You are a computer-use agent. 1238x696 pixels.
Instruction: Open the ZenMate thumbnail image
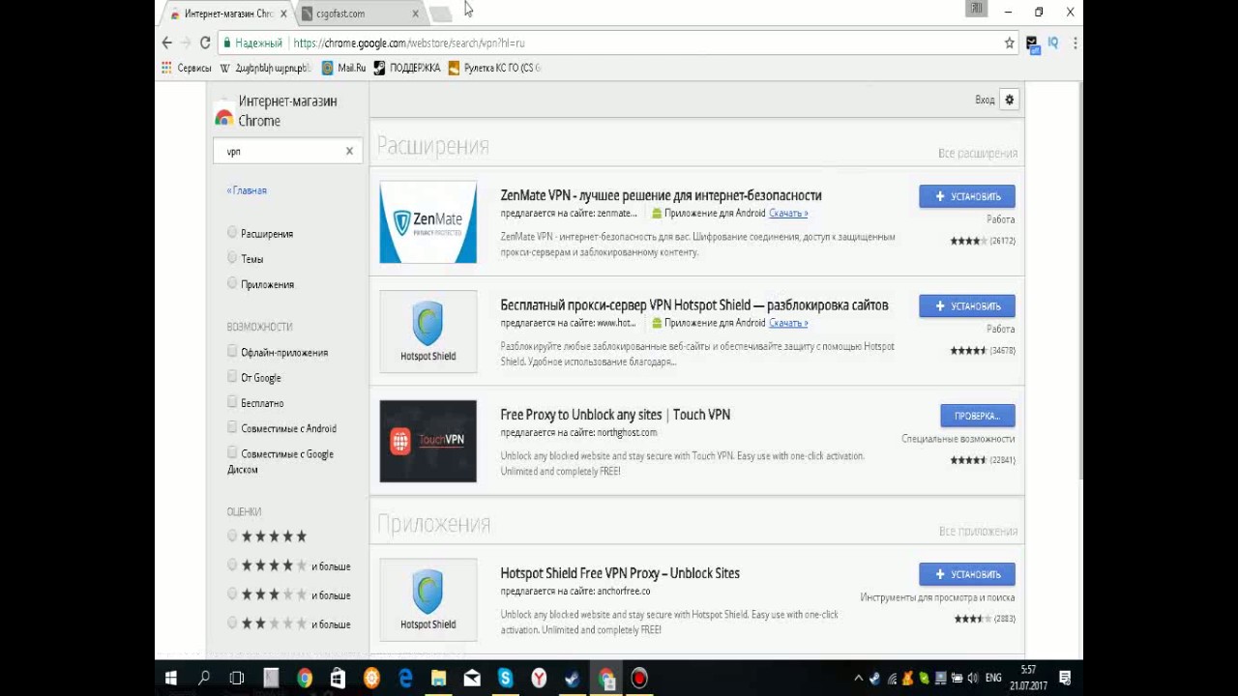tap(428, 222)
